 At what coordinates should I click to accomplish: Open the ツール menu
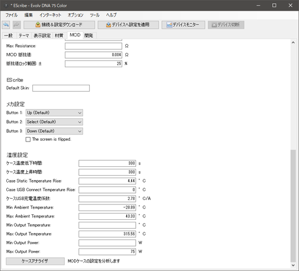pyautogui.click(x=95, y=15)
